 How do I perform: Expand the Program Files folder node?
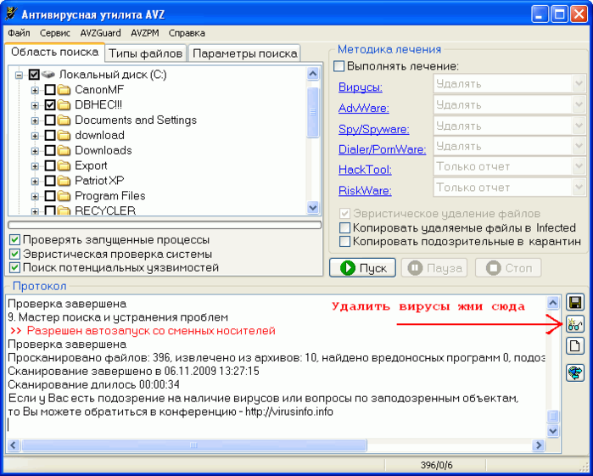(35, 196)
